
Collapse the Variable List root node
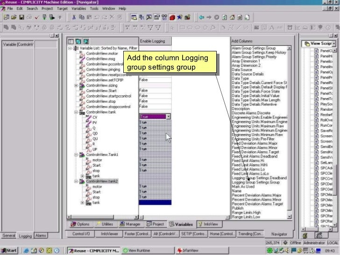pyautogui.click(x=70, y=48)
